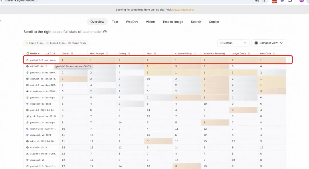
Task: Click the Coding column sort icon
Action: (x=129, y=54)
